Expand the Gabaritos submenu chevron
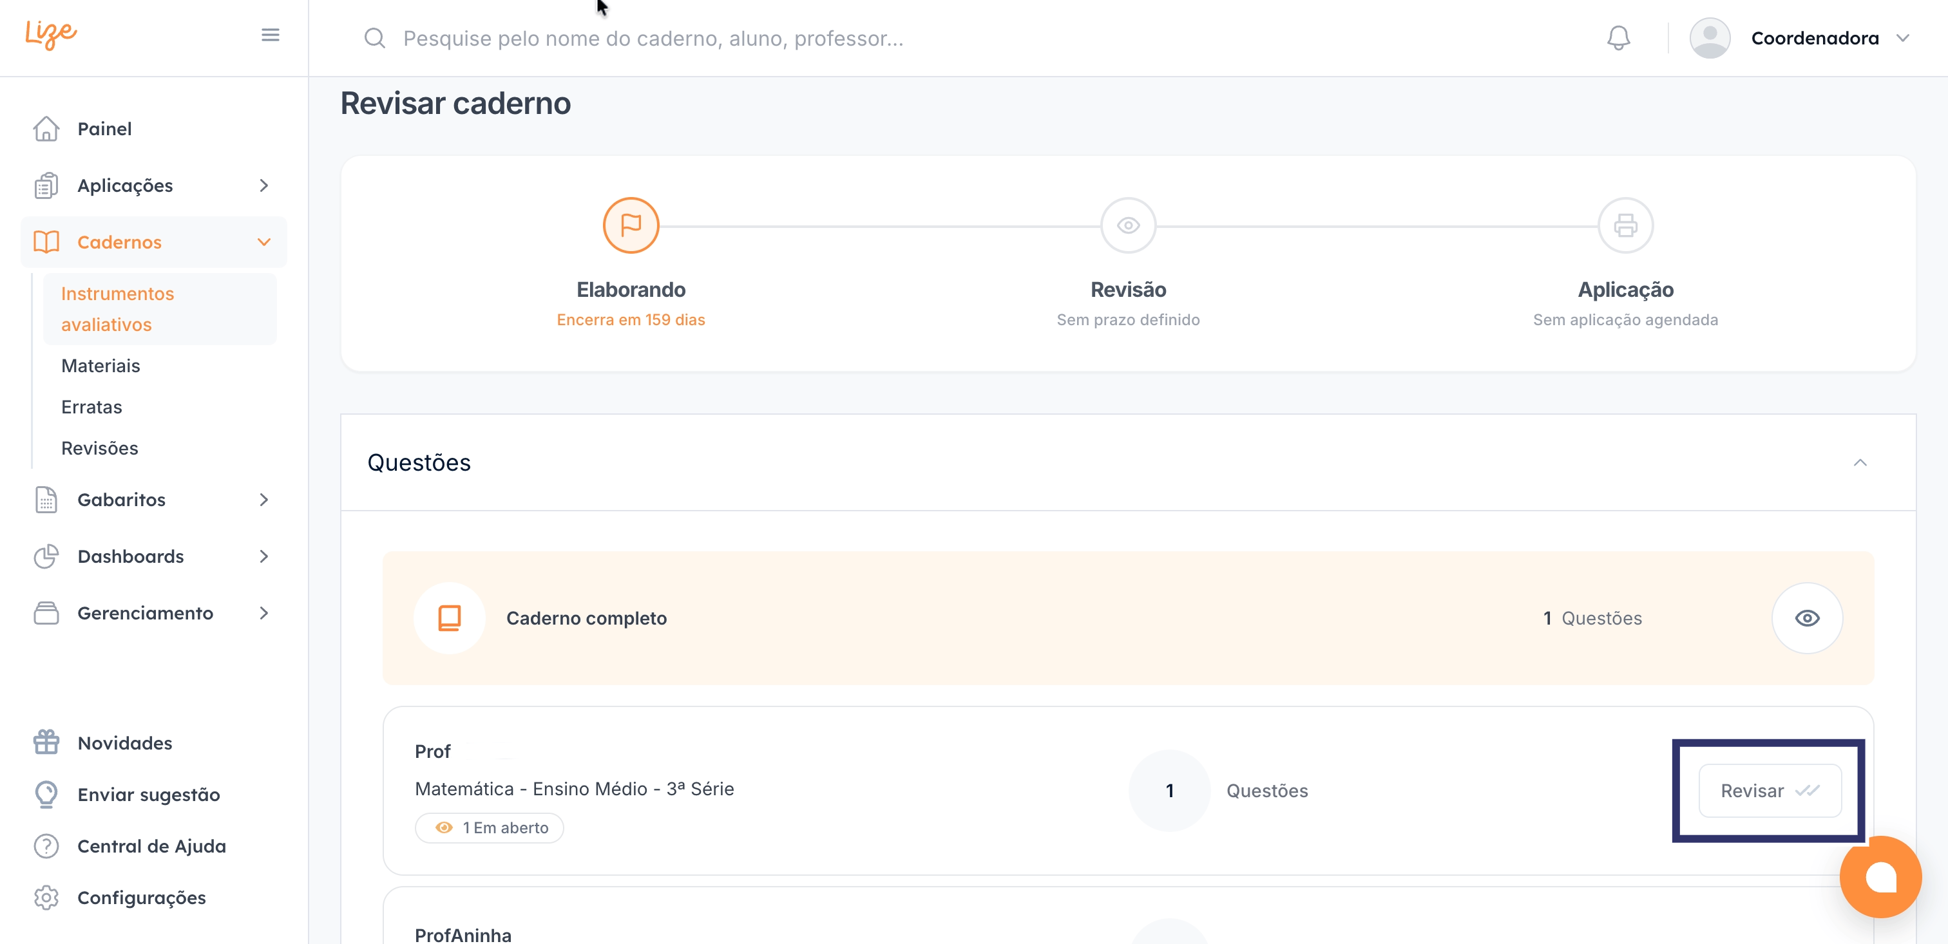Screen dimensions: 1948x944 (263, 500)
